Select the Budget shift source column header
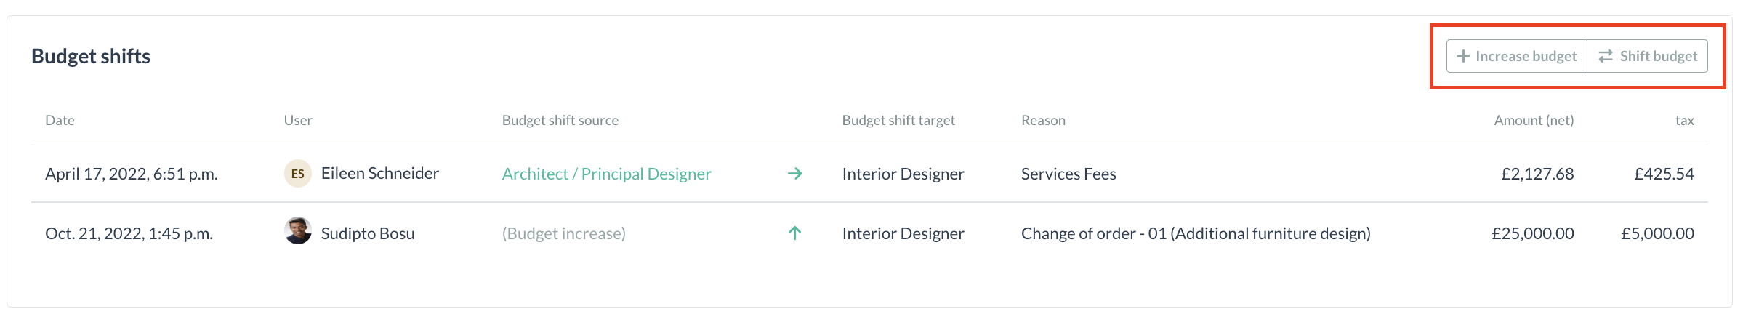 (560, 121)
